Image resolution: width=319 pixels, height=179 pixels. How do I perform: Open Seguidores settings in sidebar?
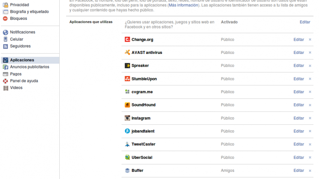tap(20, 46)
